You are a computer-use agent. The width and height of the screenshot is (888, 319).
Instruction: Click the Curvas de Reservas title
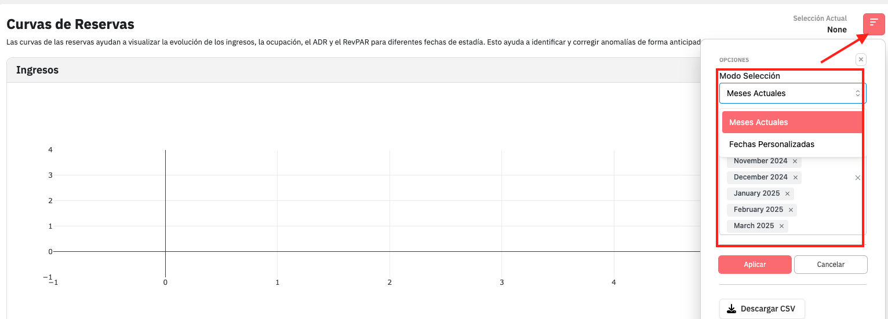click(x=70, y=24)
